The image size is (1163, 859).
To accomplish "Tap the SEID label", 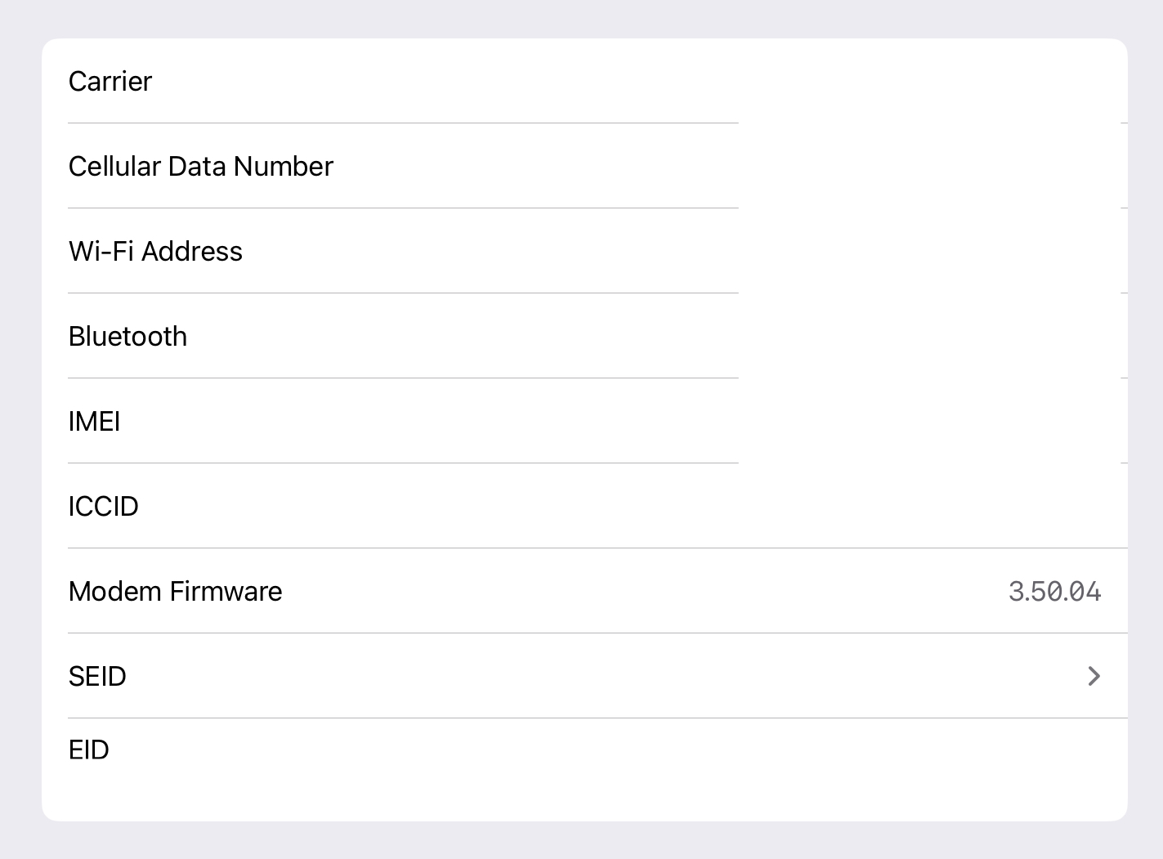I will (97, 676).
